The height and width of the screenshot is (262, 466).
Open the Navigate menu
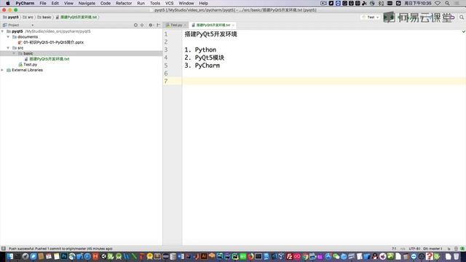(87, 3)
